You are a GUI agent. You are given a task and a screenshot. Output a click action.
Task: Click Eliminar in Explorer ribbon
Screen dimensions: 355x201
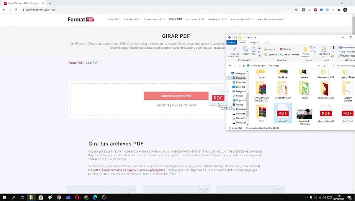coord(286,49)
